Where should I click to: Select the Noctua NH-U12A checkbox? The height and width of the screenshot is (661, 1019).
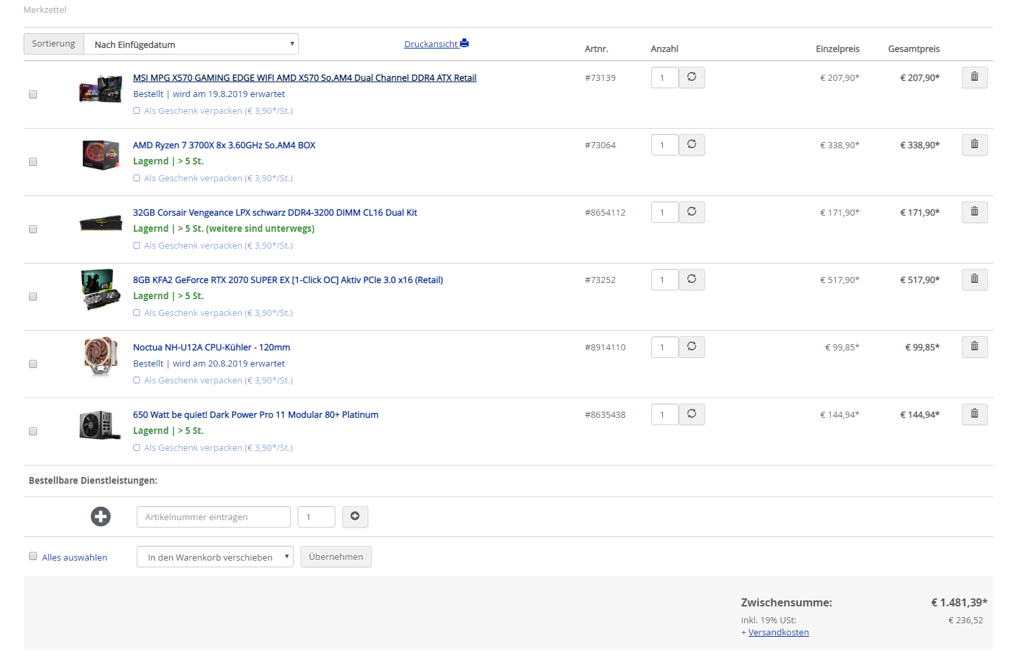click(33, 364)
